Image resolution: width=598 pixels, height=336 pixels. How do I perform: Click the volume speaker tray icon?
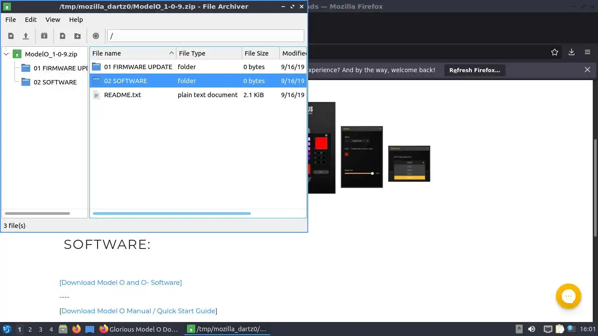(x=532, y=329)
